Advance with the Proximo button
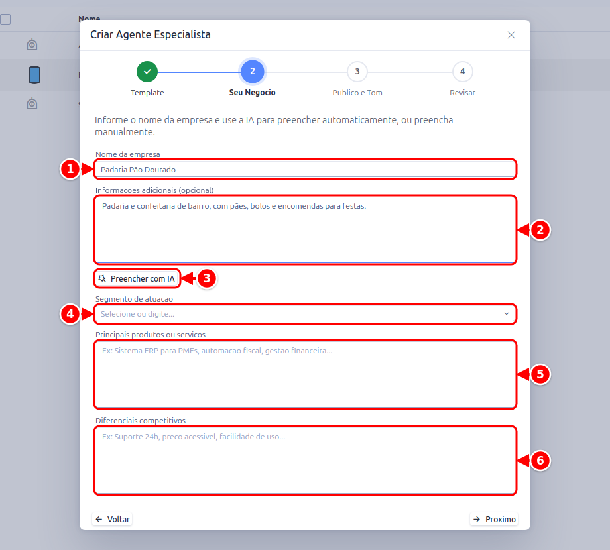This screenshot has height=550, width=610. tap(494, 519)
